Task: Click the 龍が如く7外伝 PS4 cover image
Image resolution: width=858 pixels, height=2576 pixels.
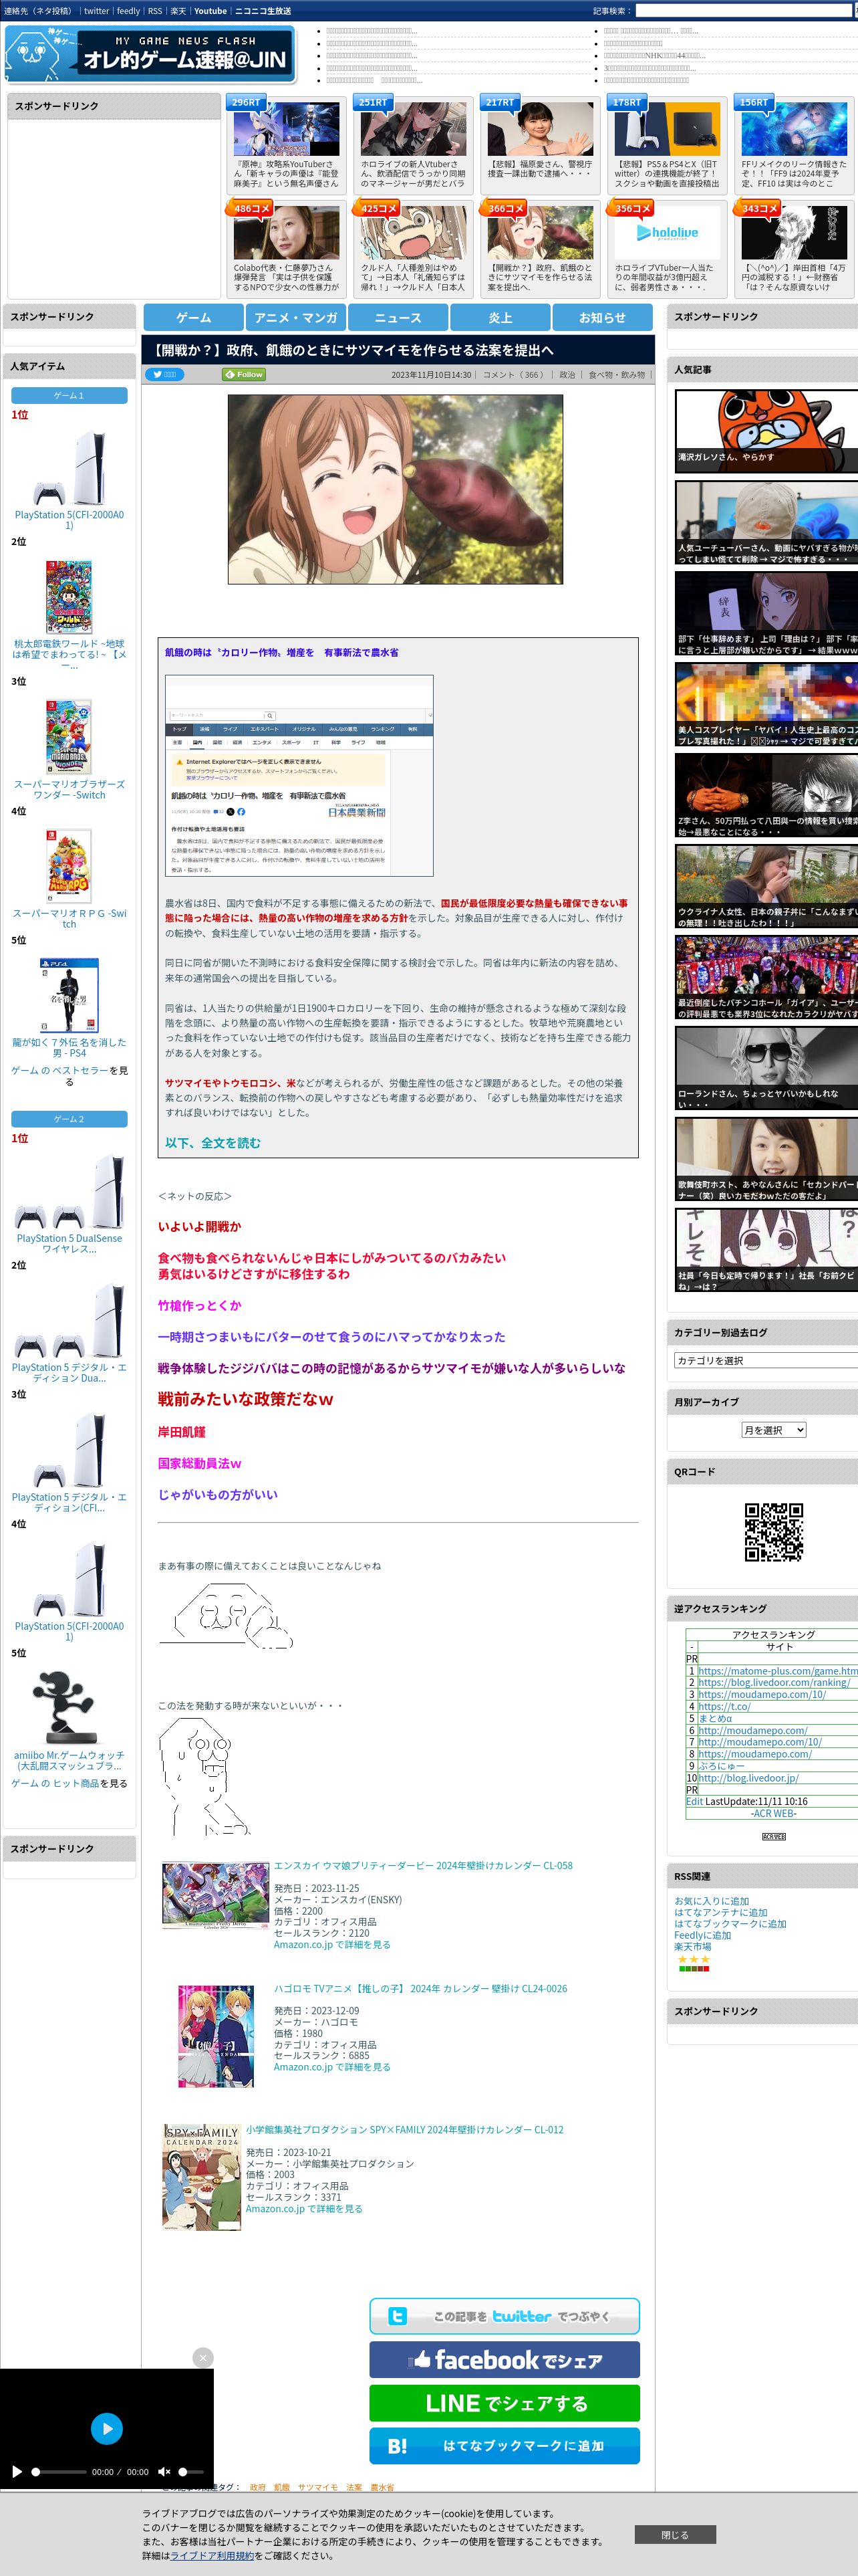Action: [69, 995]
